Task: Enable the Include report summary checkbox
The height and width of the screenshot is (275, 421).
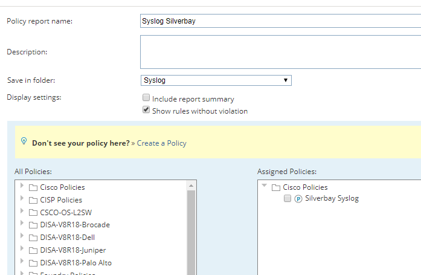Action: tap(146, 98)
